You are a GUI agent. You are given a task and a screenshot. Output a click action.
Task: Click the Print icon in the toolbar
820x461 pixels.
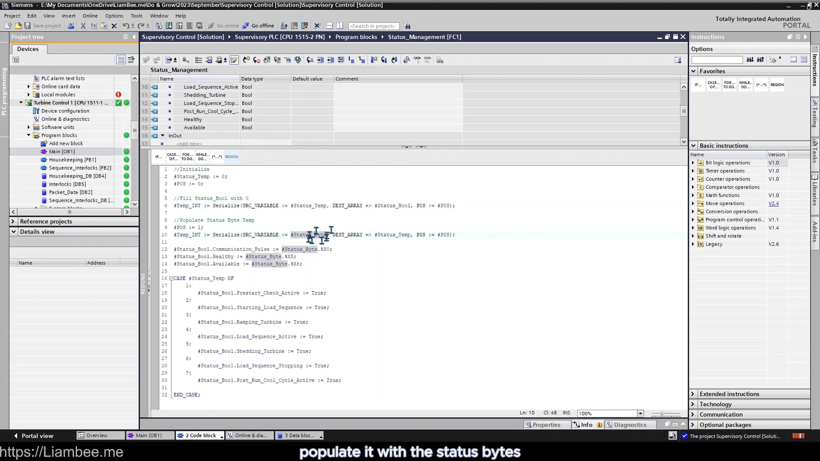pyautogui.click(x=71, y=26)
